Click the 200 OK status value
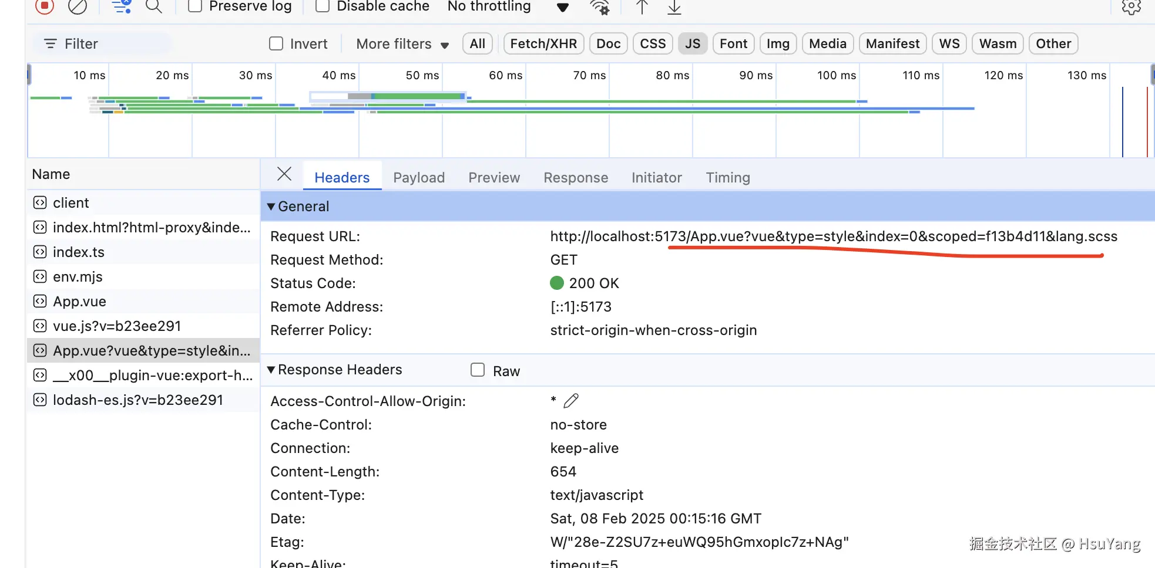Screen dimensions: 1155x568 [594, 283]
